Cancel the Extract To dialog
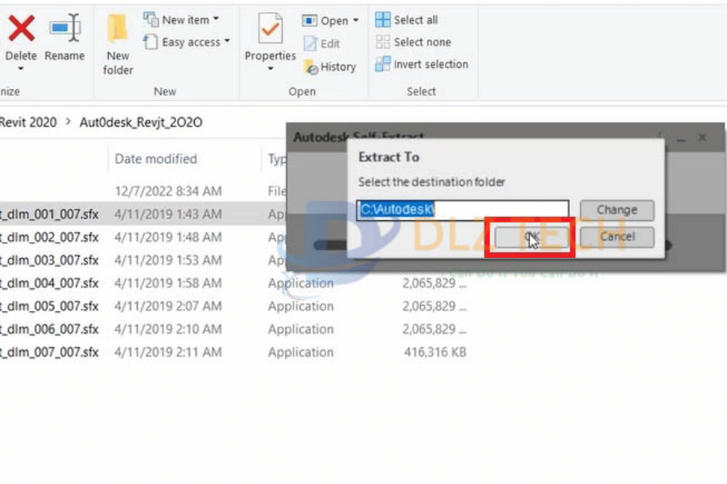Image resolution: width=727 pixels, height=484 pixels. pos(616,237)
